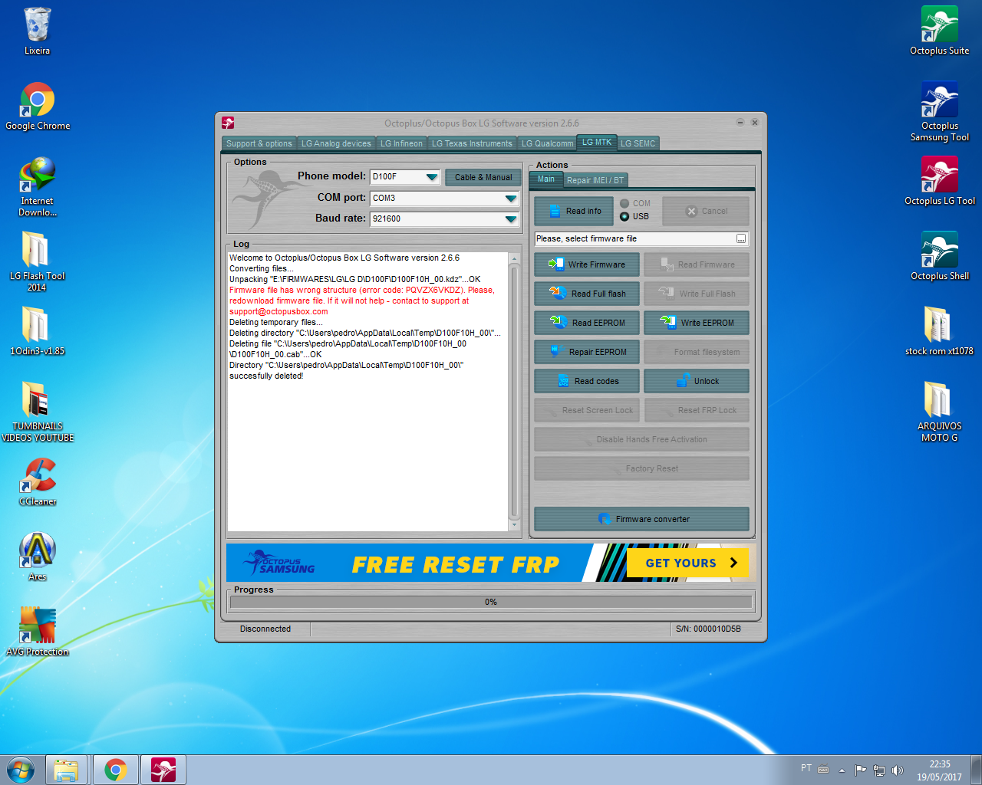This screenshot has height=785, width=982.
Task: Click Octoplus LG taskbar icon
Action: pos(163,770)
